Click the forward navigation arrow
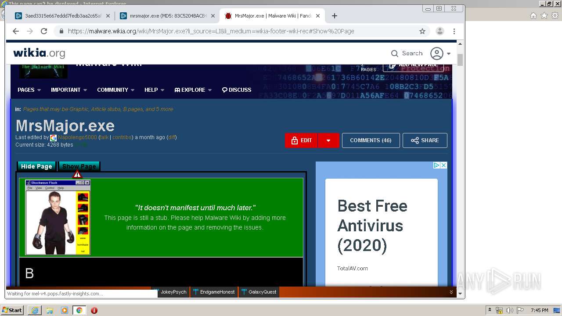 pyautogui.click(x=30, y=31)
